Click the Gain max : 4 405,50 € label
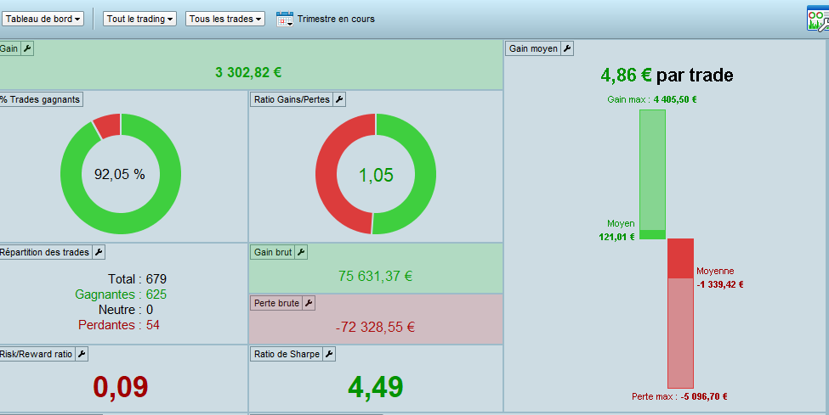The height and width of the screenshot is (415, 829). (652, 99)
